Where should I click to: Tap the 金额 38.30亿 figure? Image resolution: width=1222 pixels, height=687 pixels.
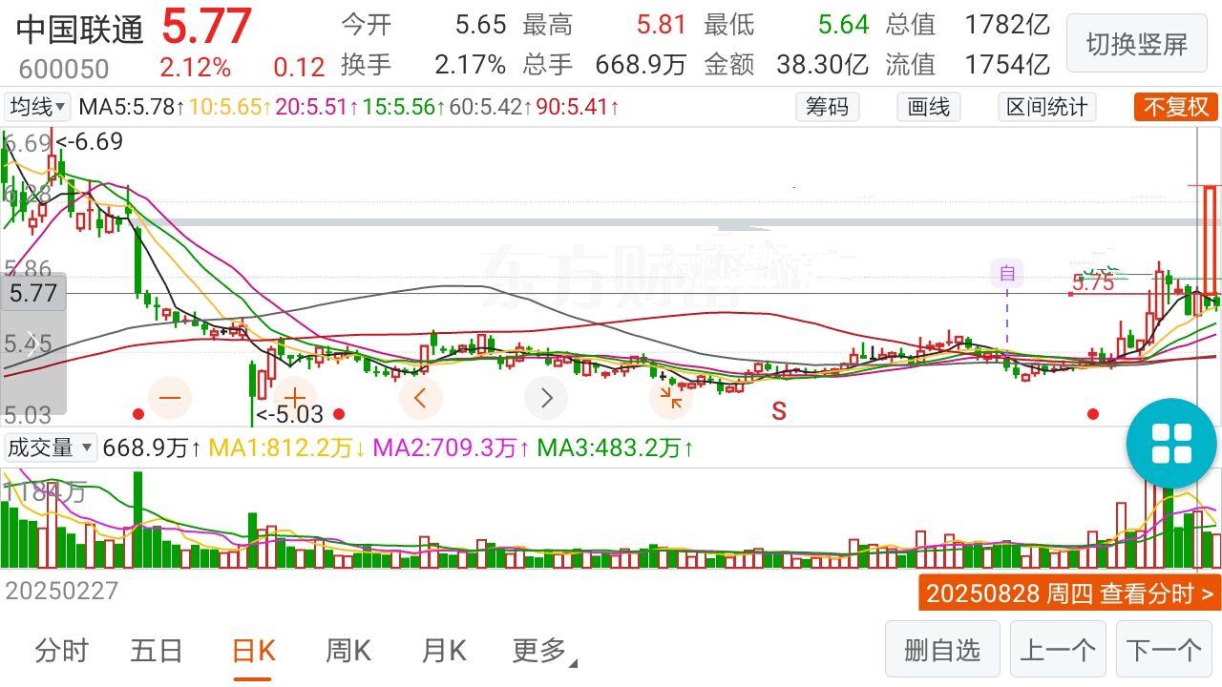(x=786, y=64)
